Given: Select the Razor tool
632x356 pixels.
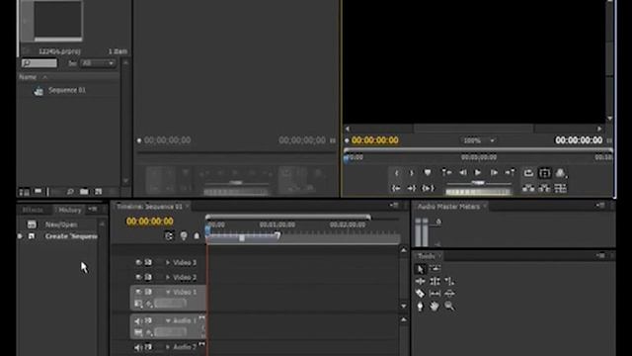Looking at the screenshot, I should (x=420, y=294).
